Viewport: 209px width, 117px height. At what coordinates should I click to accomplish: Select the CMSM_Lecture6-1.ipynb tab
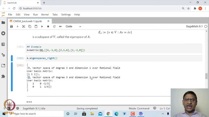coord(27,21)
